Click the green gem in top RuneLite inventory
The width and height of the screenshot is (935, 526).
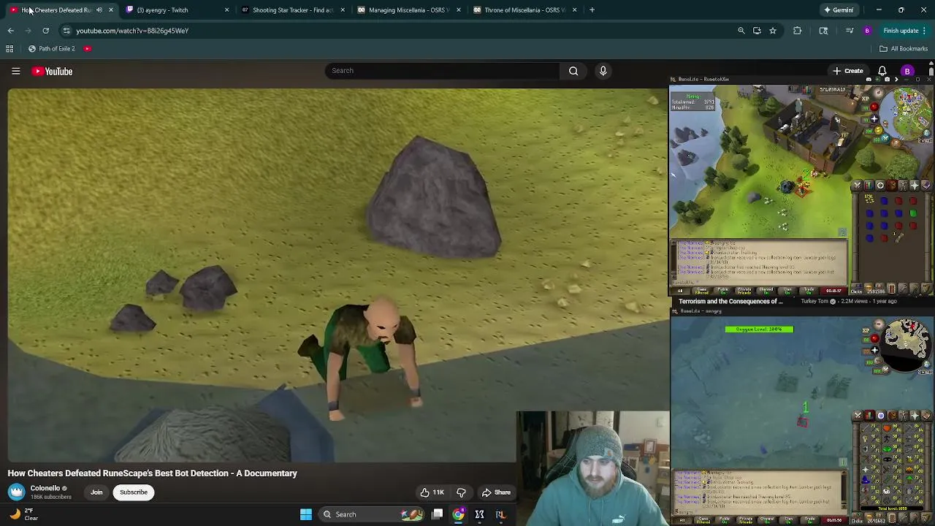tap(913, 213)
